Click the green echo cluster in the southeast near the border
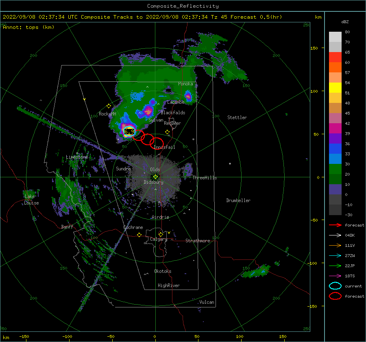The width and height of the screenshot is (366, 342). coord(256,272)
